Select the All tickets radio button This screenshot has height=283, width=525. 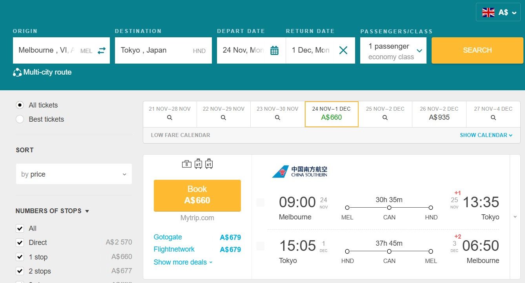tap(20, 105)
